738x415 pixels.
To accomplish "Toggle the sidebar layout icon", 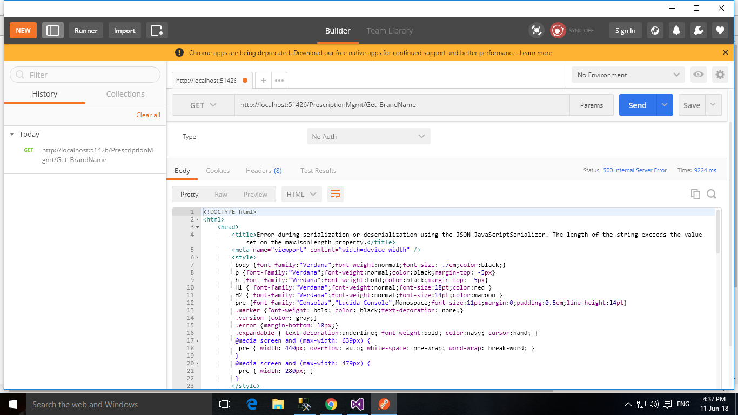I will click(x=53, y=30).
